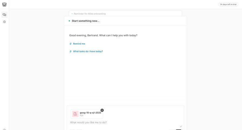The width and height of the screenshot is (242, 130).
Task: Select the "Remind me" suggestion
Action: pos(79,44)
